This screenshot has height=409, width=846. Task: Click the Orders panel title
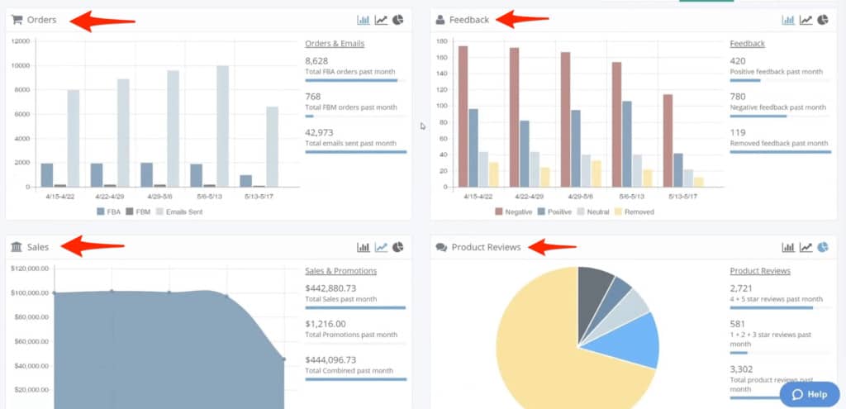(x=41, y=20)
